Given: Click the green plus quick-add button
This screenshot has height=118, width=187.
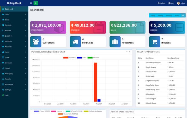Looking at the screenshot, I should (x=36, y=3).
